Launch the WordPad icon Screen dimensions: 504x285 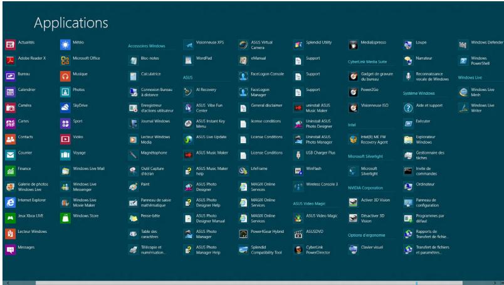click(188, 60)
